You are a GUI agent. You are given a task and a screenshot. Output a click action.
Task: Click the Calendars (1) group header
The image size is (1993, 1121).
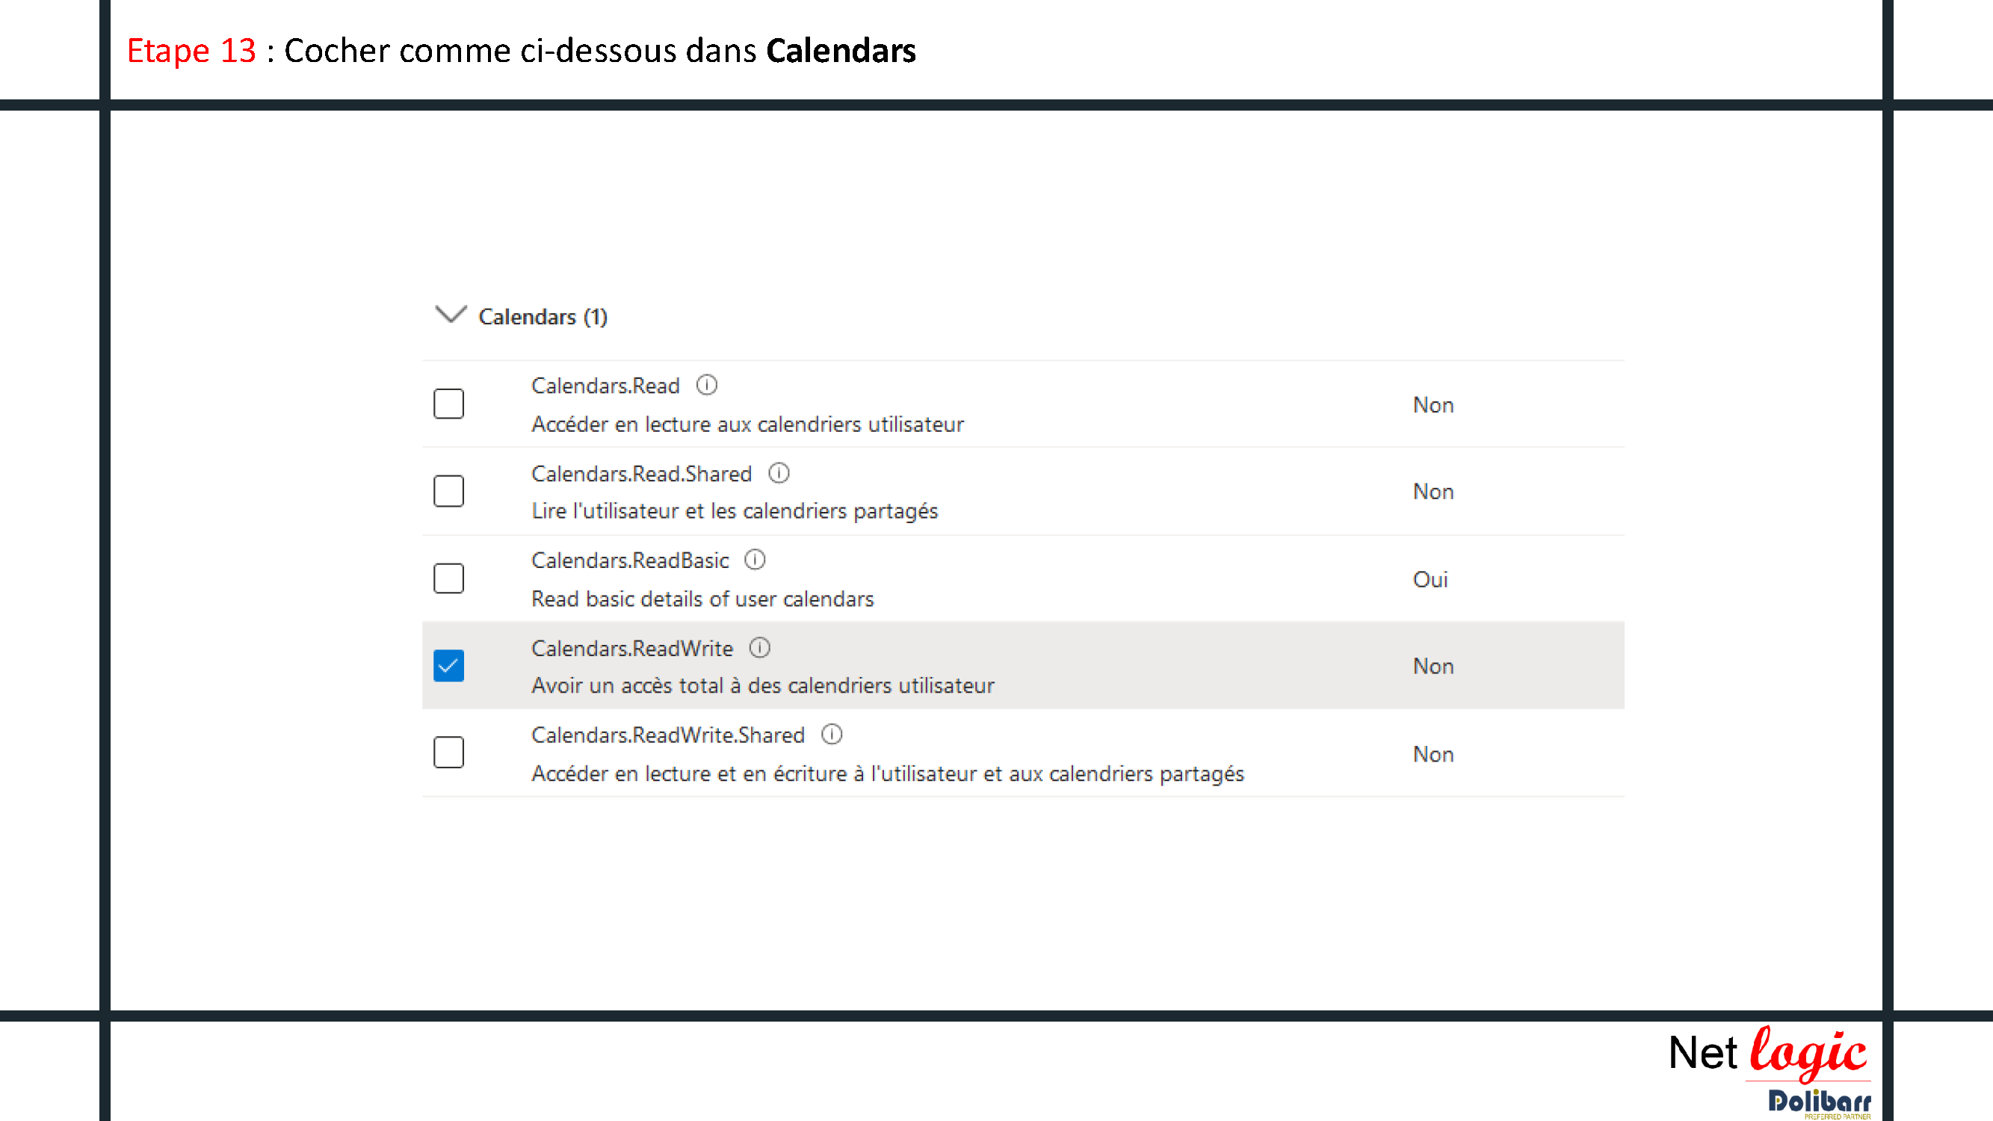pos(543,316)
